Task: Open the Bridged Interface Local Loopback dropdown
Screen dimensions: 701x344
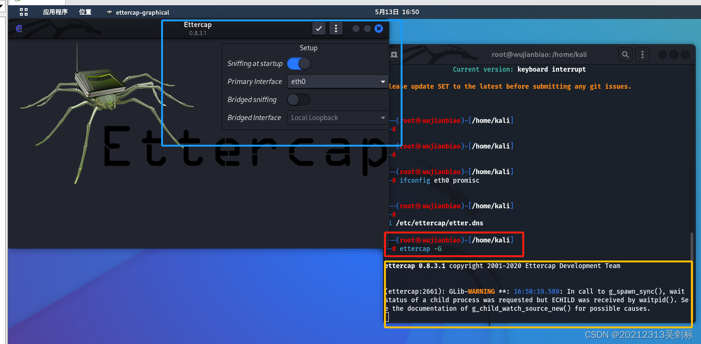Action: click(337, 118)
